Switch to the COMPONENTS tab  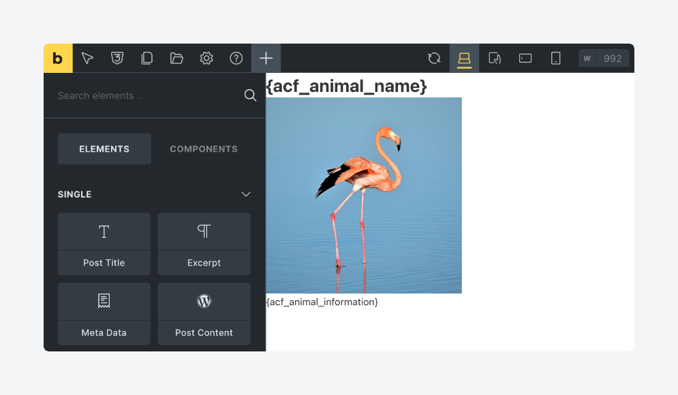click(x=204, y=148)
